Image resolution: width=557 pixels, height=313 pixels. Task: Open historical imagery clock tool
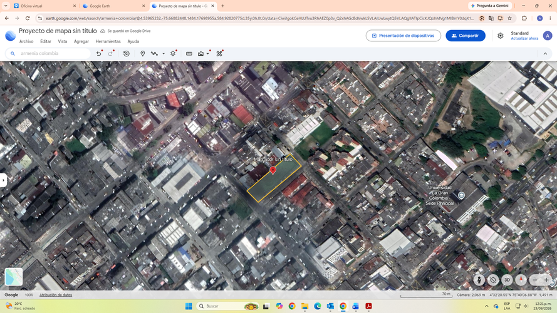point(127,54)
